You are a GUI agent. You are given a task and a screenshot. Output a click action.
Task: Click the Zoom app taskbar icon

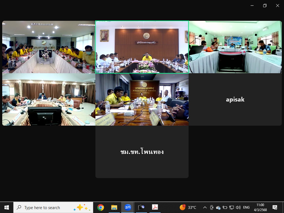128,207
